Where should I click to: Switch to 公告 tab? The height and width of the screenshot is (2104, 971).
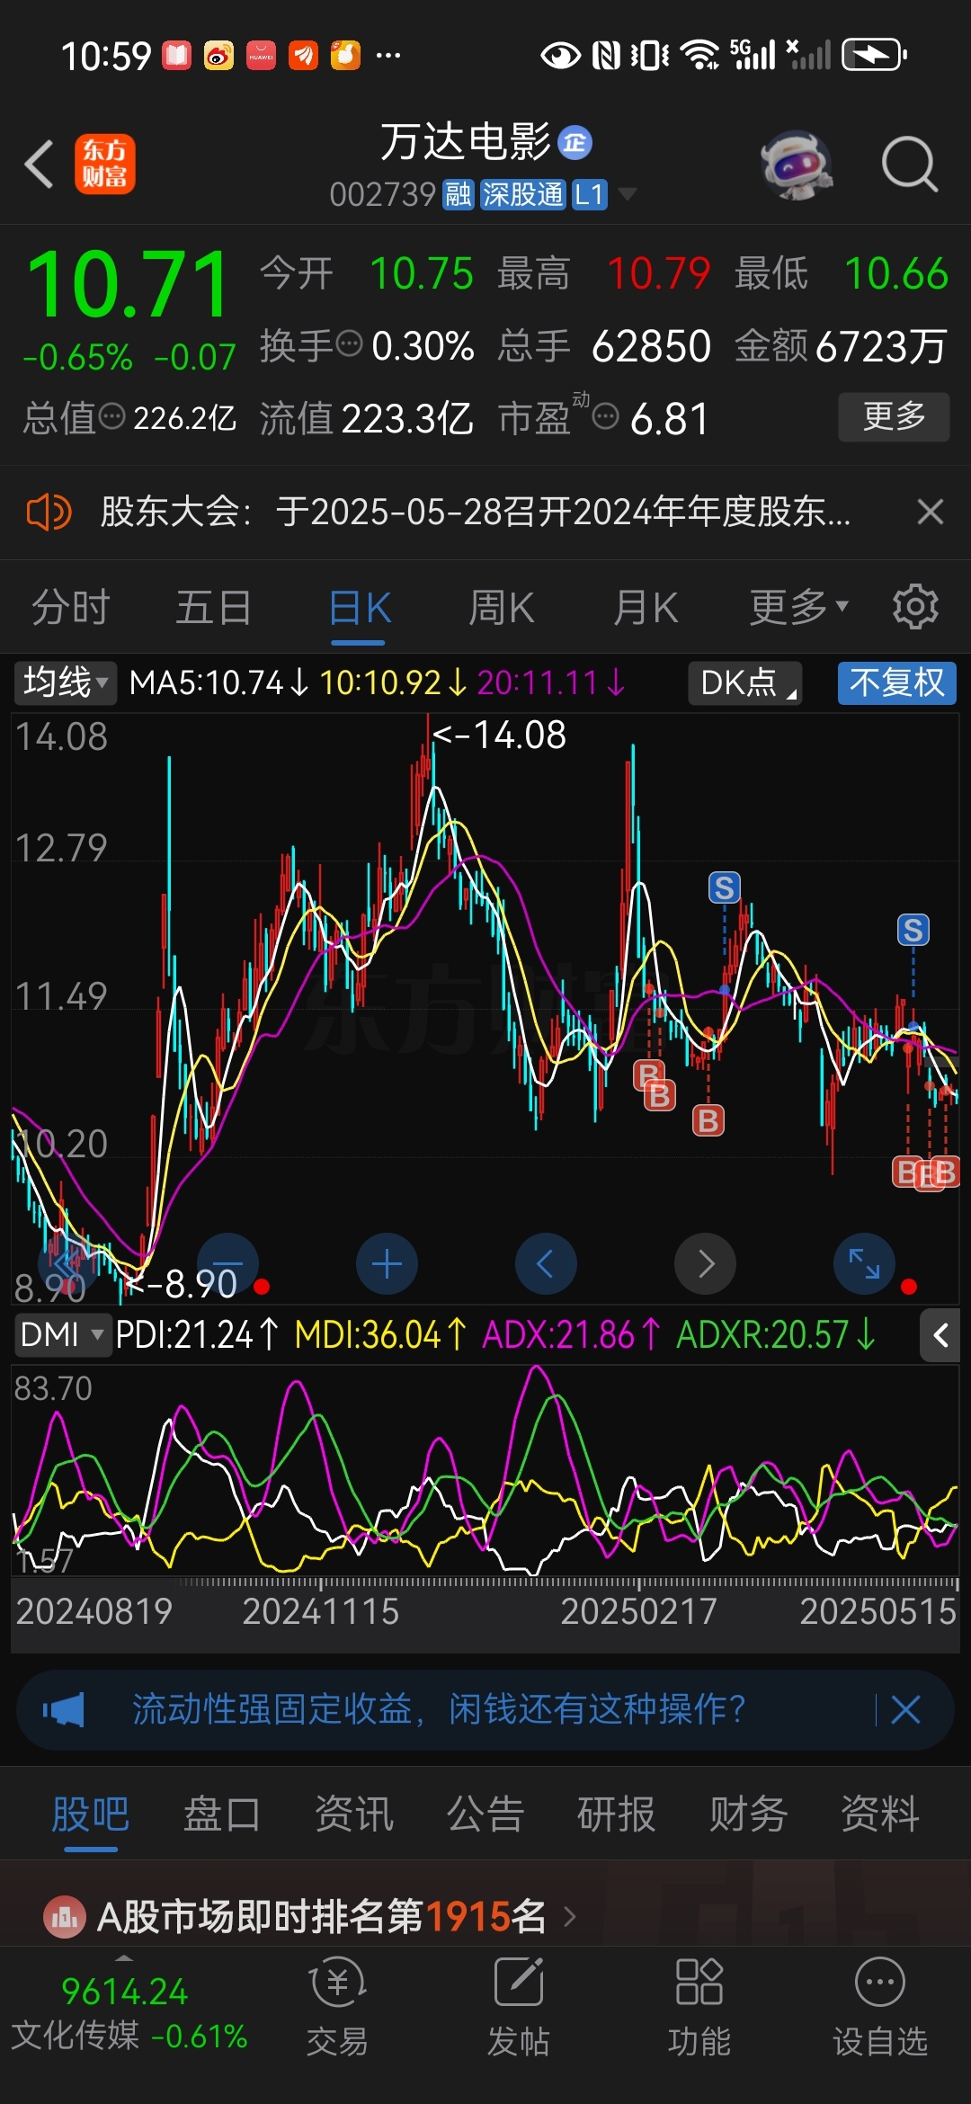point(485,1814)
